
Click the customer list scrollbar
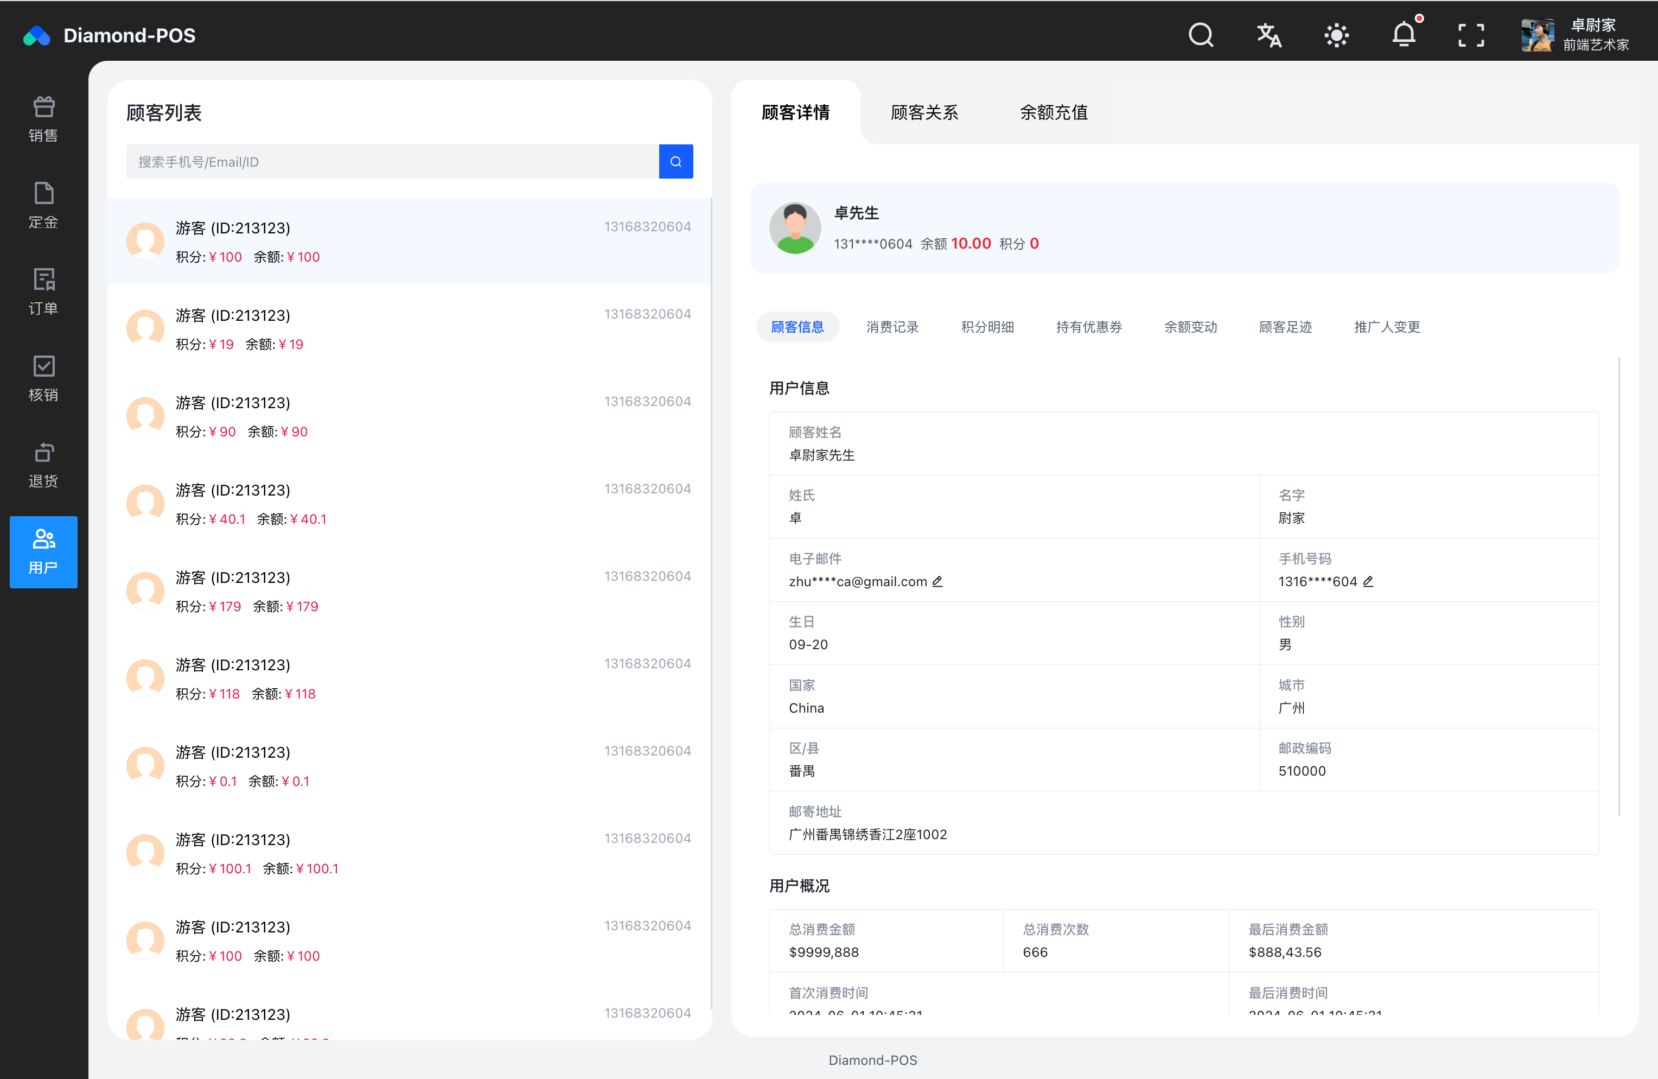pyautogui.click(x=711, y=604)
